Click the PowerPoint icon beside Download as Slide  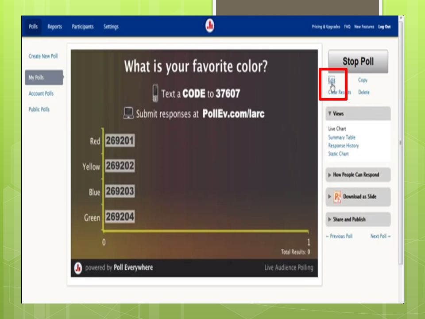(x=337, y=197)
